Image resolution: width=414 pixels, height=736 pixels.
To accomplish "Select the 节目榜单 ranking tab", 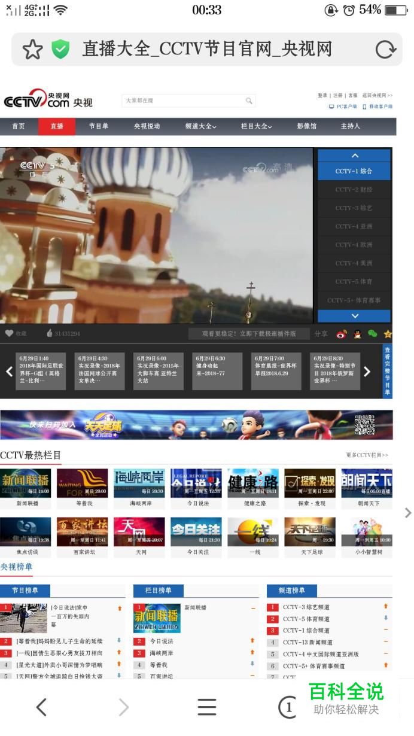I will coord(25,591).
